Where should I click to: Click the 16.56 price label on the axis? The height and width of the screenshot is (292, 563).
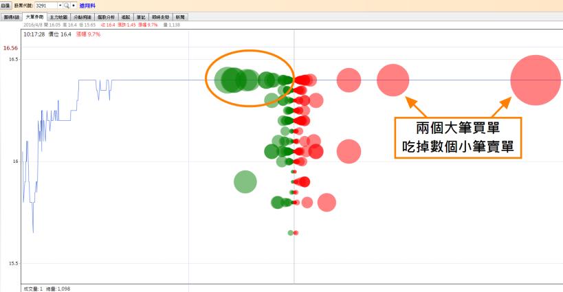tap(10, 48)
